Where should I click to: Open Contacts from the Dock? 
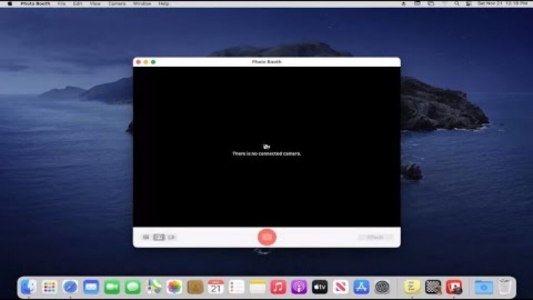pyautogui.click(x=195, y=287)
